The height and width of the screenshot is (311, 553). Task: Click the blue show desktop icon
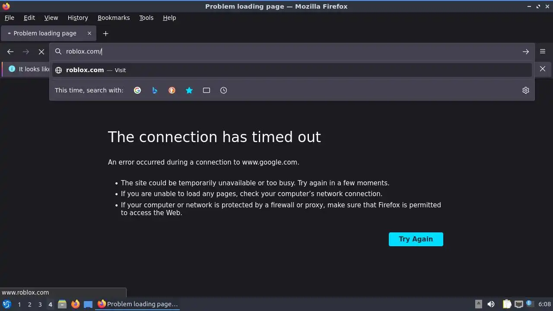click(x=88, y=304)
